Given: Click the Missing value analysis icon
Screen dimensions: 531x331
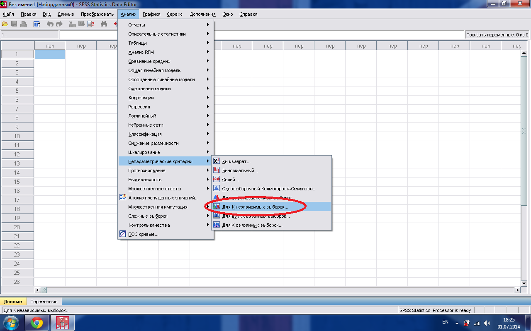Looking at the screenshot, I should 123,198.
